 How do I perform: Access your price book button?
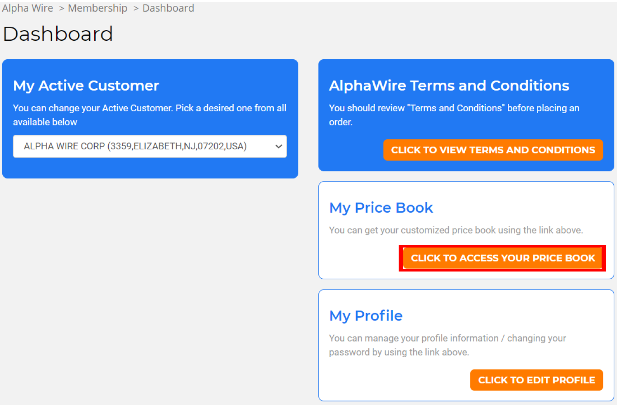click(x=502, y=258)
